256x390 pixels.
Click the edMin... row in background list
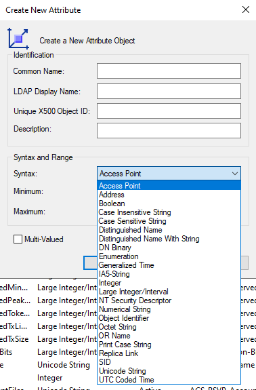pos(14,288)
